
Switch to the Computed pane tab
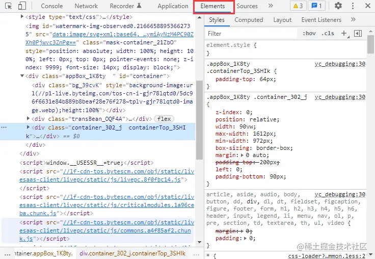(x=249, y=20)
